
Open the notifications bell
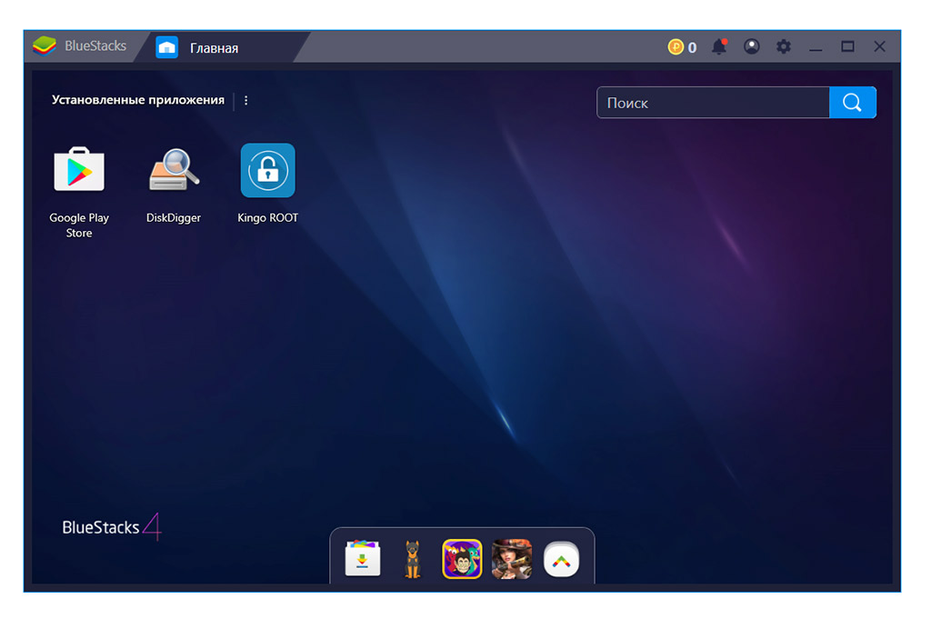pos(719,46)
